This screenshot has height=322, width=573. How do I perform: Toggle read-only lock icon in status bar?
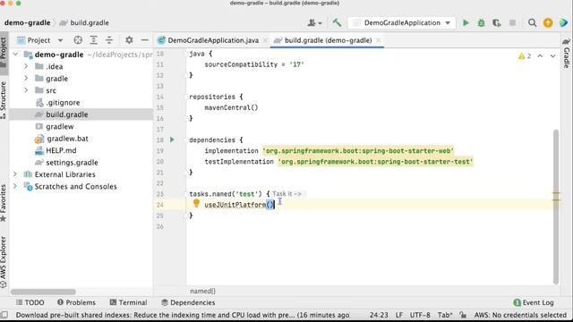tap(463, 315)
